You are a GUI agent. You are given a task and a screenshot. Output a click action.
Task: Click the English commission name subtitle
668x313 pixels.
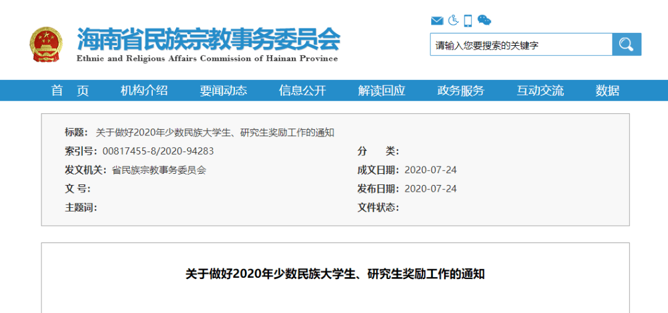pos(207,58)
